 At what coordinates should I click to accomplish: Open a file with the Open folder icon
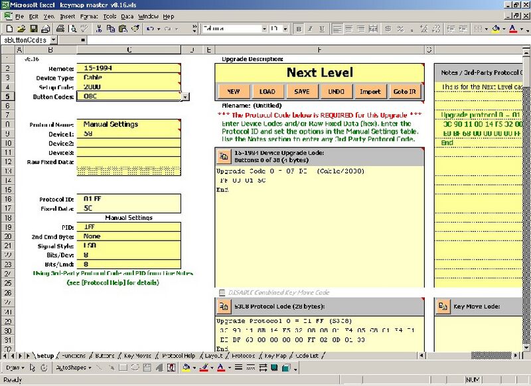click(x=21, y=29)
